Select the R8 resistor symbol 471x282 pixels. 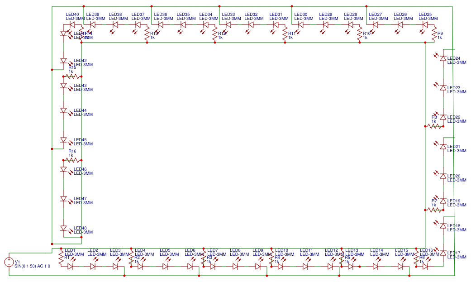[434, 126]
